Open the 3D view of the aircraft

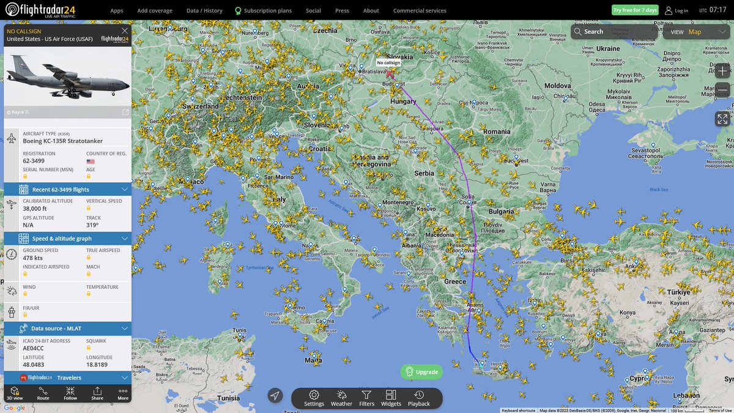click(15, 393)
